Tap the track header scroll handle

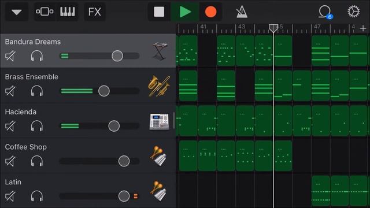[174, 121]
